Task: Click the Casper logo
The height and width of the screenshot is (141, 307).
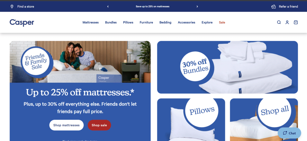Action: pyautogui.click(x=22, y=23)
